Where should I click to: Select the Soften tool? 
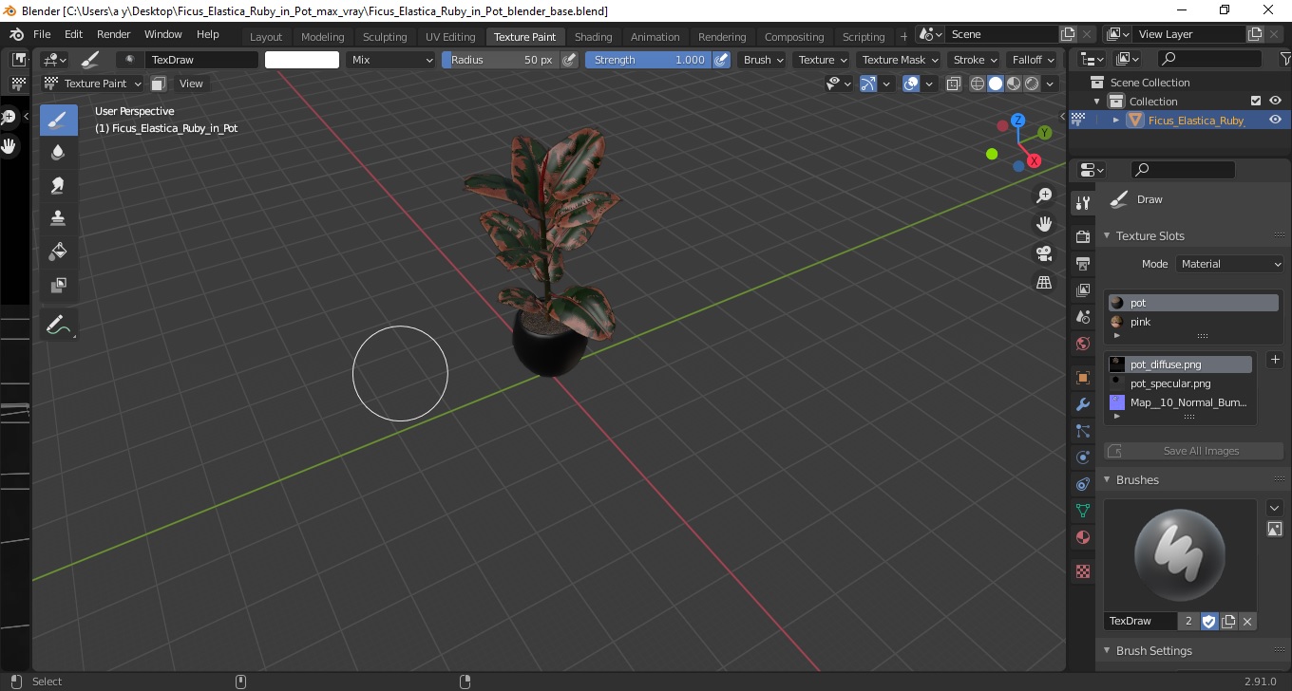click(58, 153)
